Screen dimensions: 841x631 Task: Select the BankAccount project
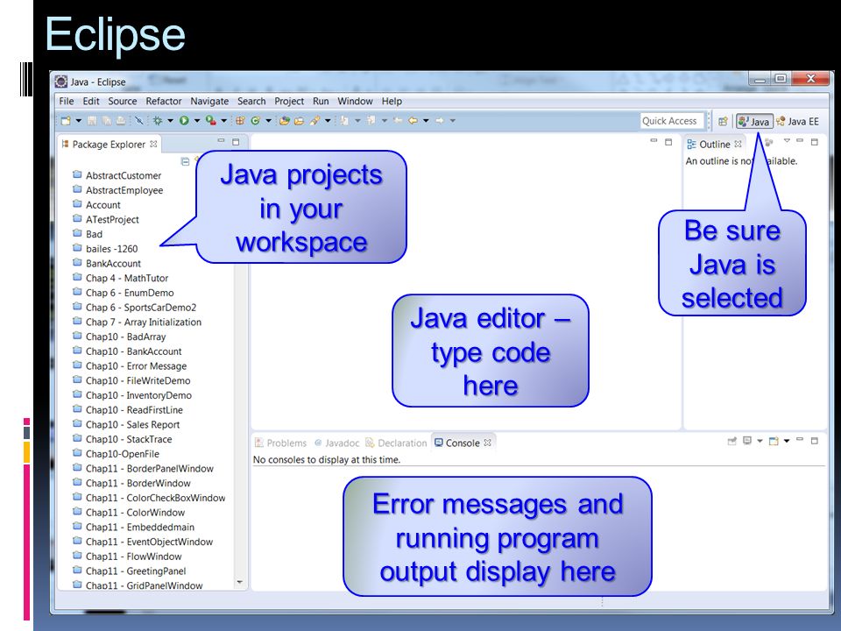click(107, 264)
